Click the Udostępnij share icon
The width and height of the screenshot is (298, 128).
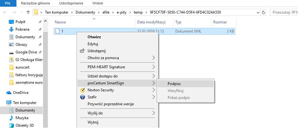click(x=82, y=51)
